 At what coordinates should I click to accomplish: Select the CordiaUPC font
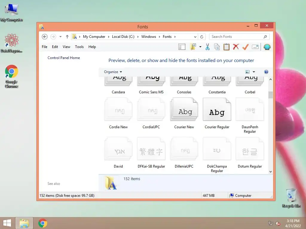pos(151,114)
